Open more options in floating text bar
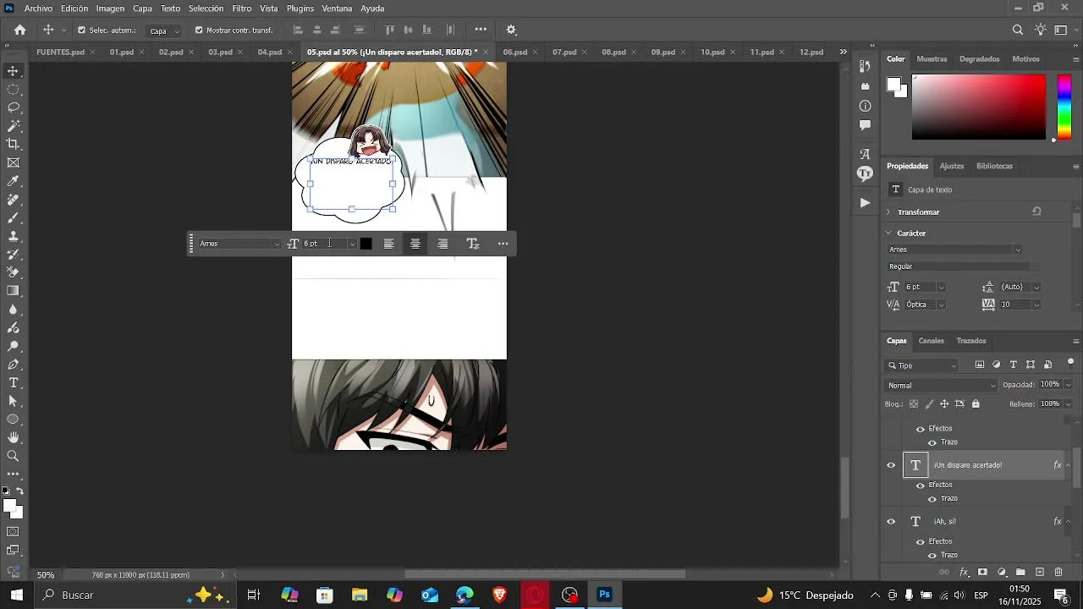Image resolution: width=1083 pixels, height=609 pixels. 503,244
